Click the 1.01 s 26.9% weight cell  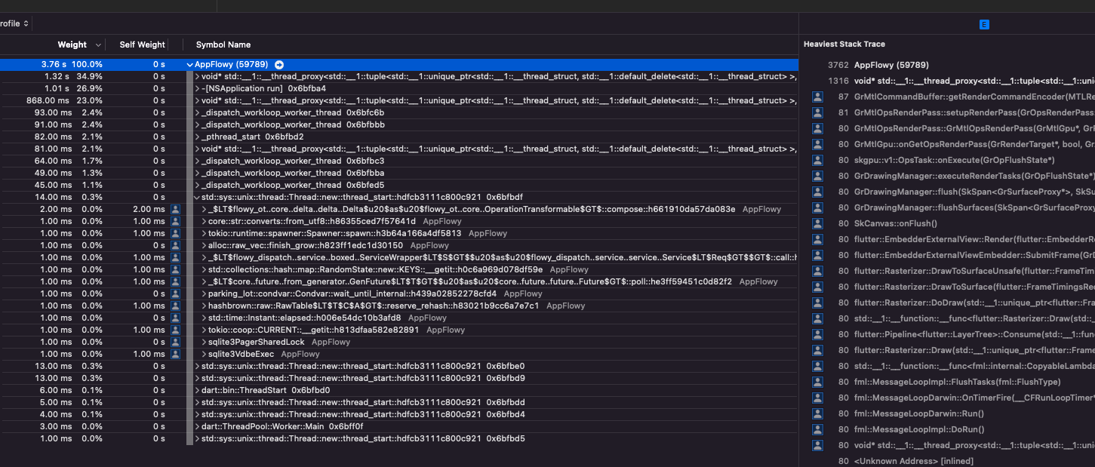[x=73, y=89]
